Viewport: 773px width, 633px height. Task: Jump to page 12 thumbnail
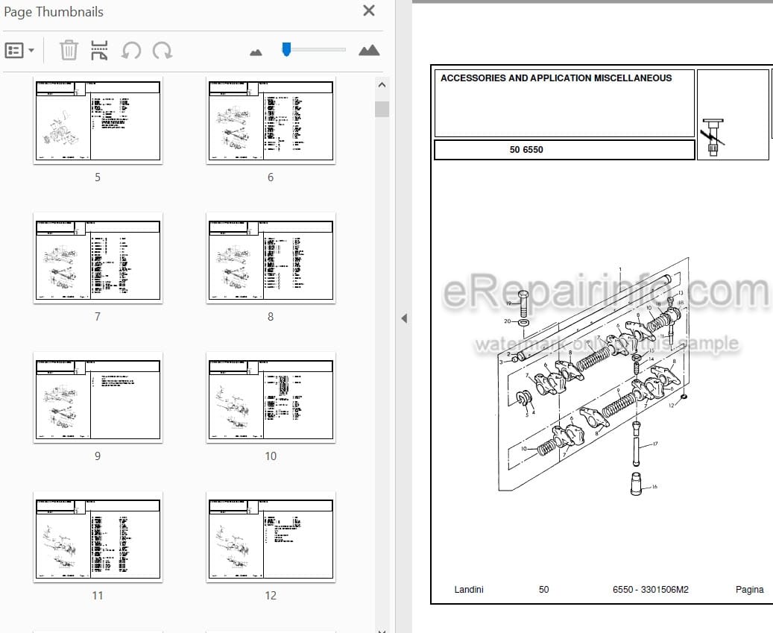coord(271,537)
